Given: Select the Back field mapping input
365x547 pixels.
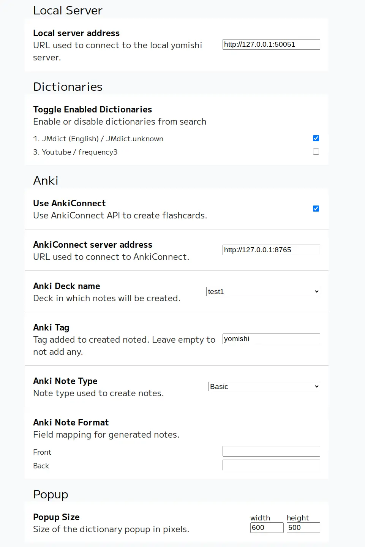Looking at the screenshot, I should point(271,465).
